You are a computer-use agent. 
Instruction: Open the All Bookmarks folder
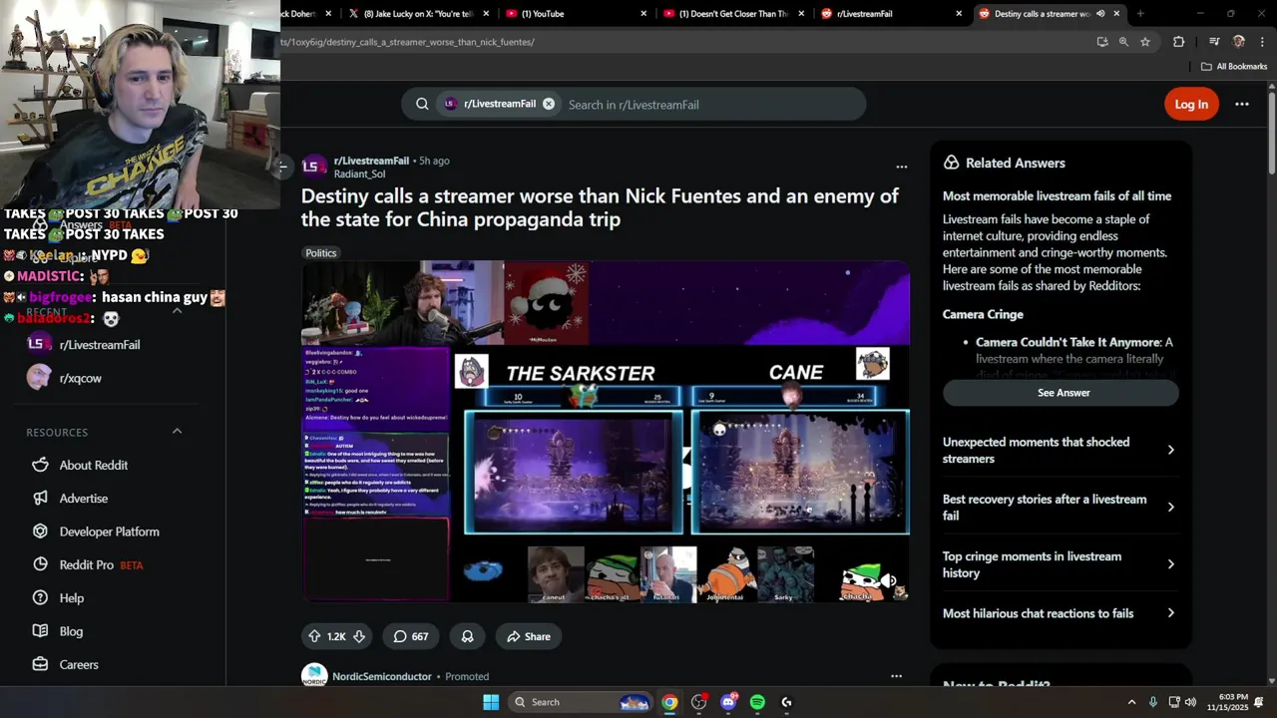(1234, 67)
